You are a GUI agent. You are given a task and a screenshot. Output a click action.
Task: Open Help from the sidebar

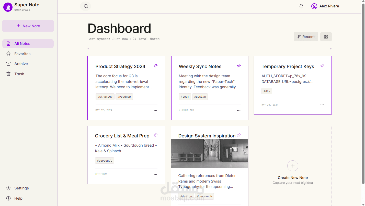(28, 198)
